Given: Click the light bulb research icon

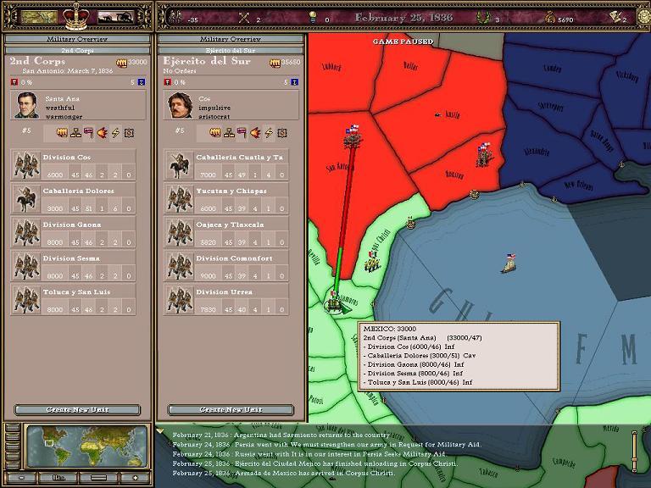Looking at the screenshot, I should 313,18.
